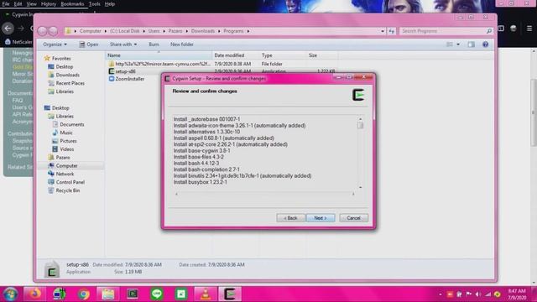Click the Back button in Cygwin Setup
This screenshot has width=537, height=302.
[290, 218]
